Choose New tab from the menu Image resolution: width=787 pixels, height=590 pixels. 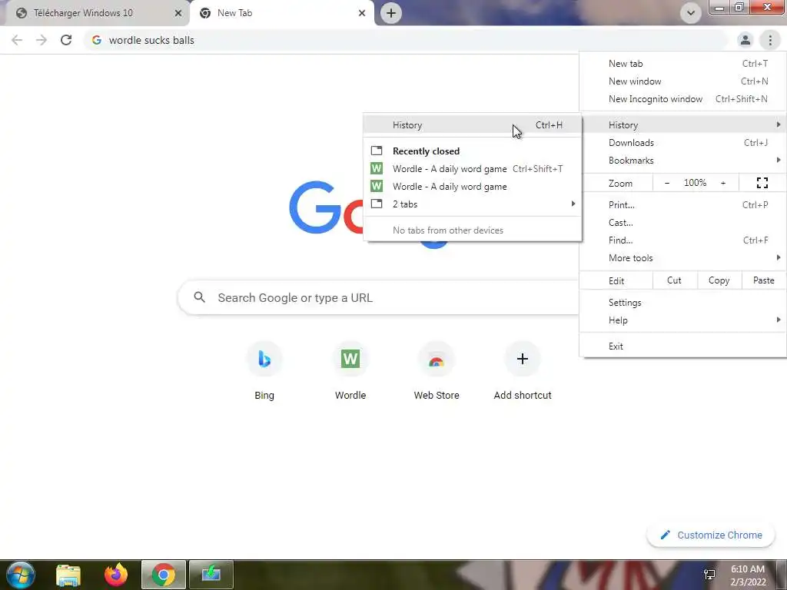pos(682,64)
